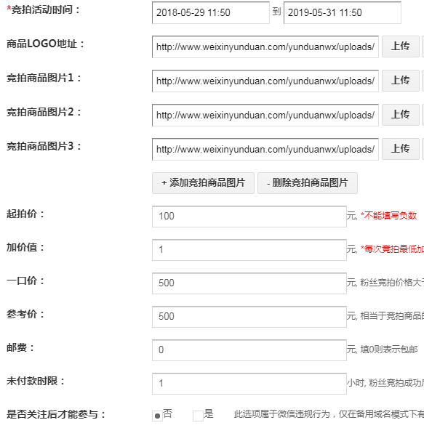The width and height of the screenshot is (424, 428).
Task: Select 是 for 是否关注后才能参与
Action: tap(198, 416)
